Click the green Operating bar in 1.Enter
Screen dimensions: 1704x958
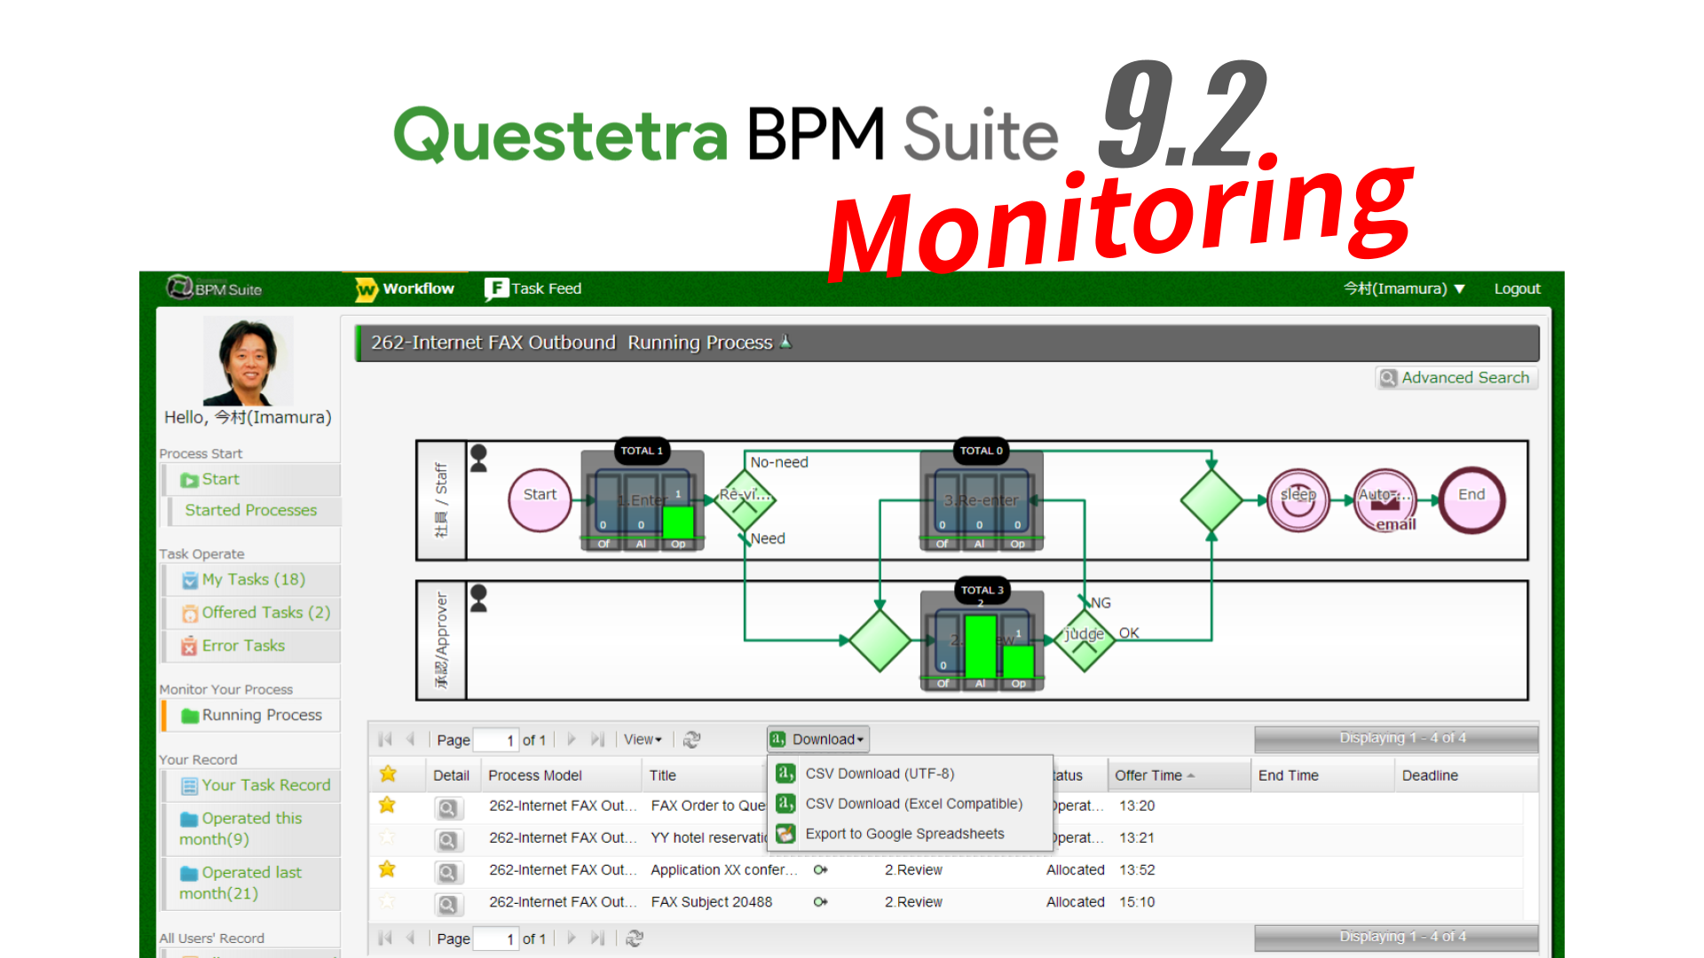678,522
